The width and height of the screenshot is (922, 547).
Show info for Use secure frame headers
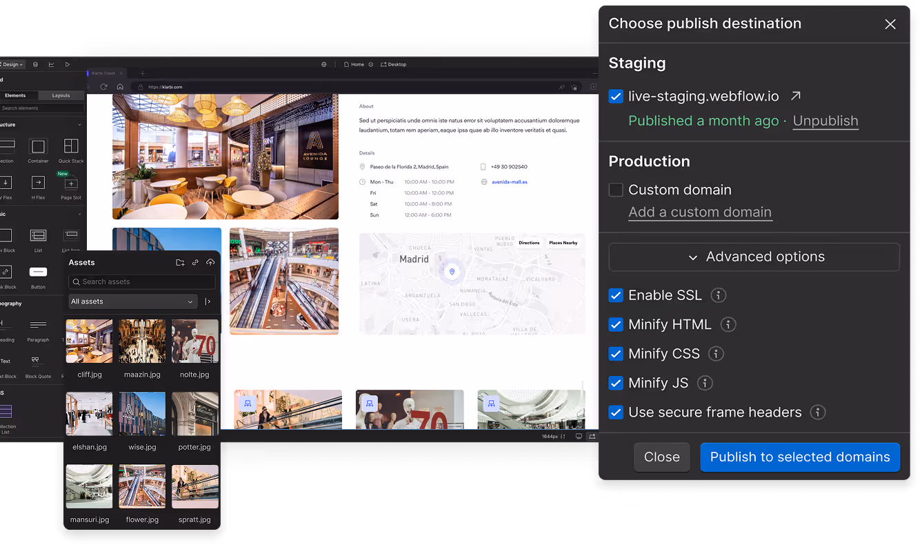click(818, 412)
